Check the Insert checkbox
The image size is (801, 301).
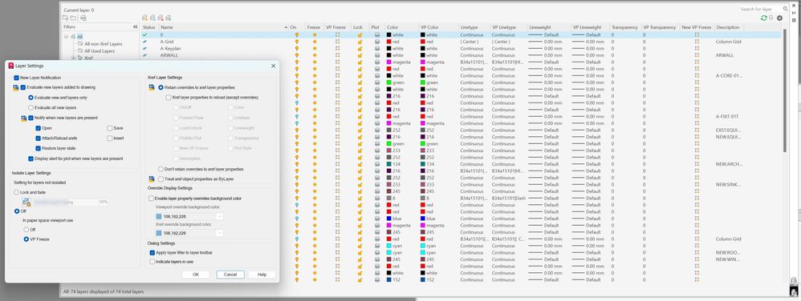point(110,138)
